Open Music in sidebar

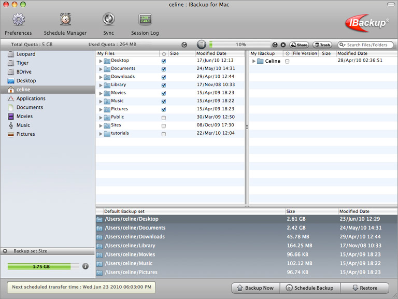click(x=48, y=125)
